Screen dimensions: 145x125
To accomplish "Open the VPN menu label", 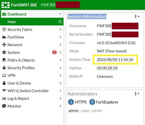I will pyautogui.click(x=11, y=76).
